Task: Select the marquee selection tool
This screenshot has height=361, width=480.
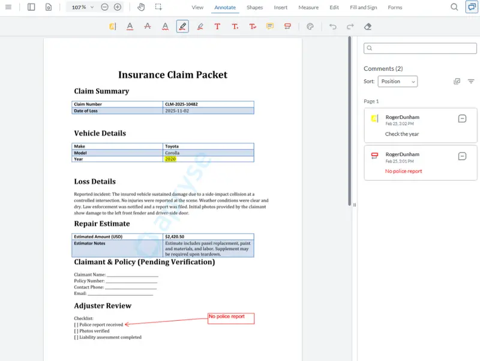Action: coord(158,7)
